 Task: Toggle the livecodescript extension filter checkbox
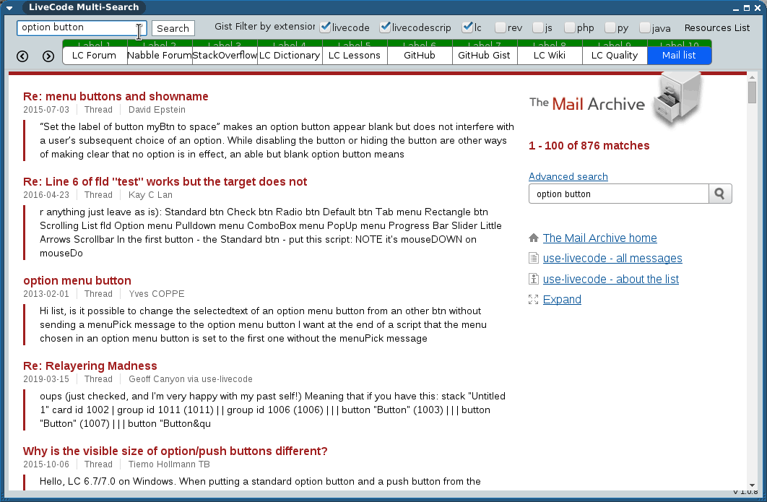pos(386,27)
